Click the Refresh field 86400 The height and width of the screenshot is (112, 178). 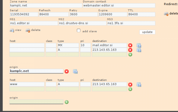tap(54, 14)
